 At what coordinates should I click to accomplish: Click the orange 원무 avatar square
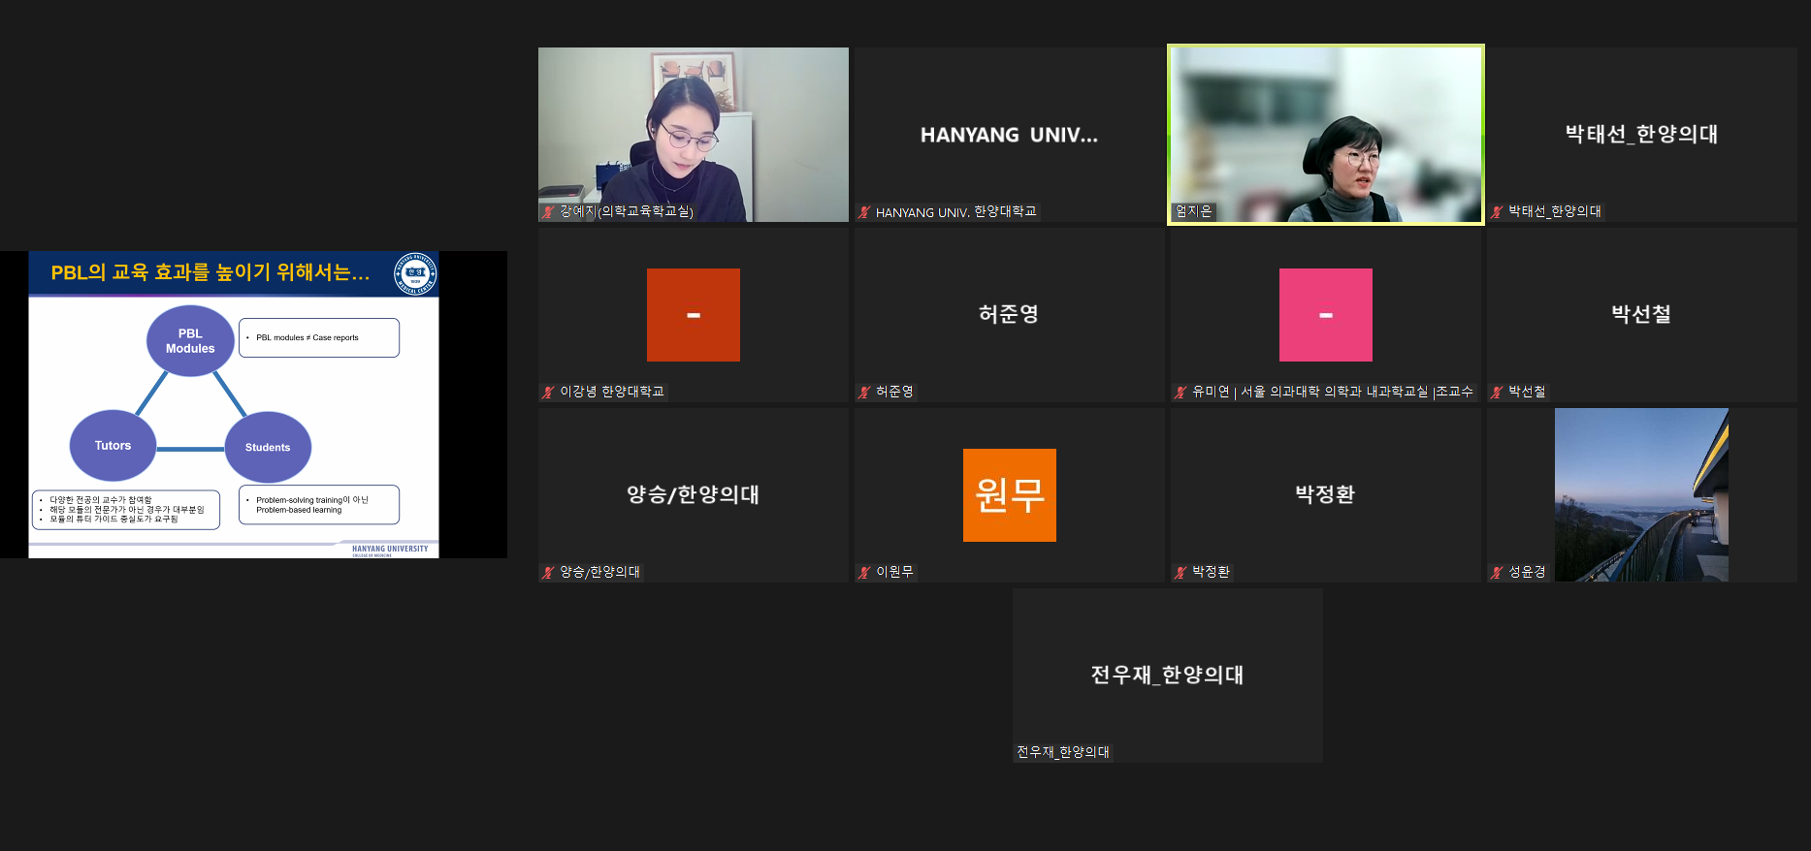(x=1009, y=494)
